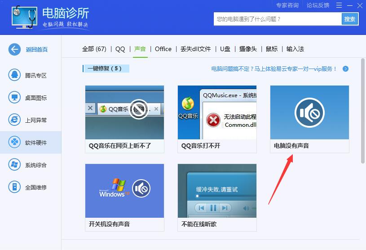The width and height of the screenshot is (366, 250).
Task: Click the blue arrow icon beside vip服务 link
Action: tap(345, 69)
